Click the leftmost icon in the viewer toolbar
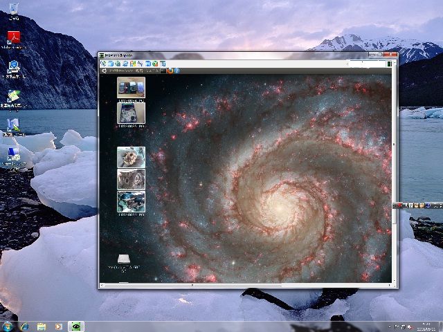The width and height of the screenshot is (443, 332). click(x=103, y=64)
